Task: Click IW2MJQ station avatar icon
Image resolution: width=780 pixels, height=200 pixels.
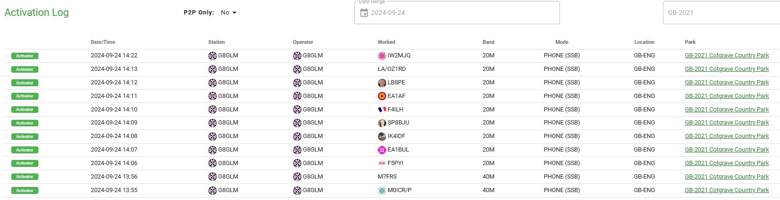Action: [382, 56]
